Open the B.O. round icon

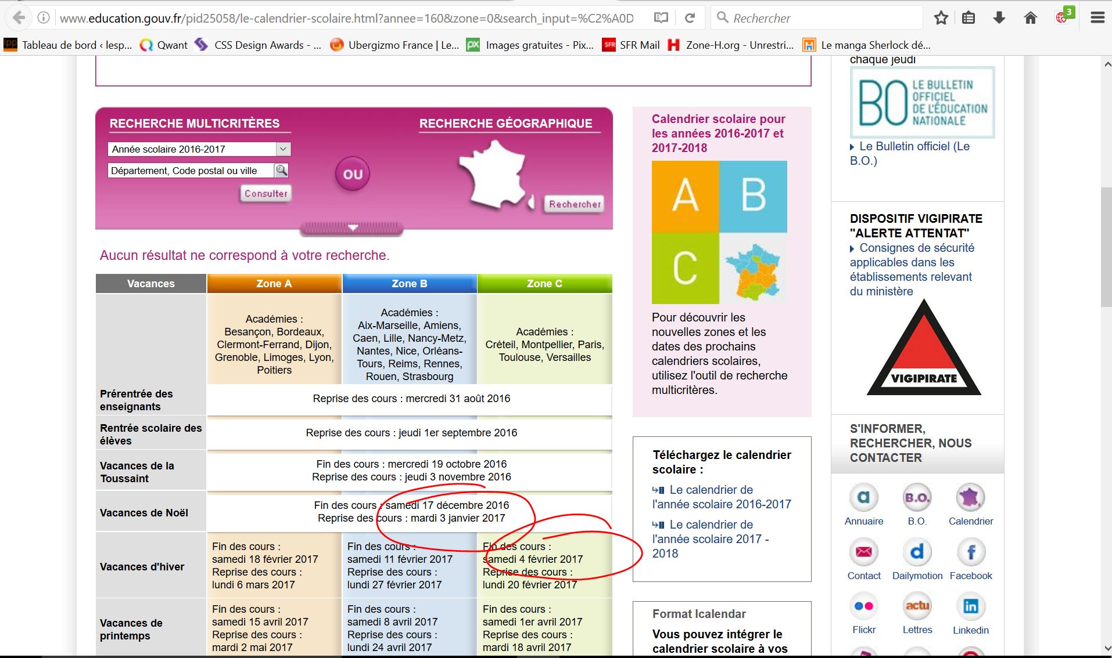click(917, 497)
